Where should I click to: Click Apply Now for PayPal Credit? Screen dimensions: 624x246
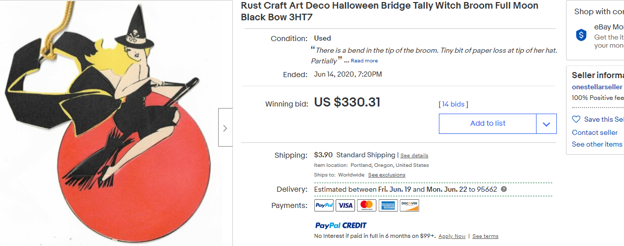[x=452, y=236]
